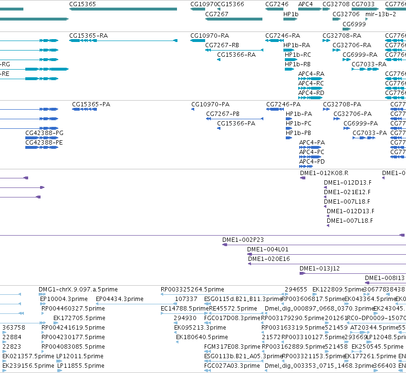
Task: Open EST FGC027A03.3prime
Action: (232, 366)
